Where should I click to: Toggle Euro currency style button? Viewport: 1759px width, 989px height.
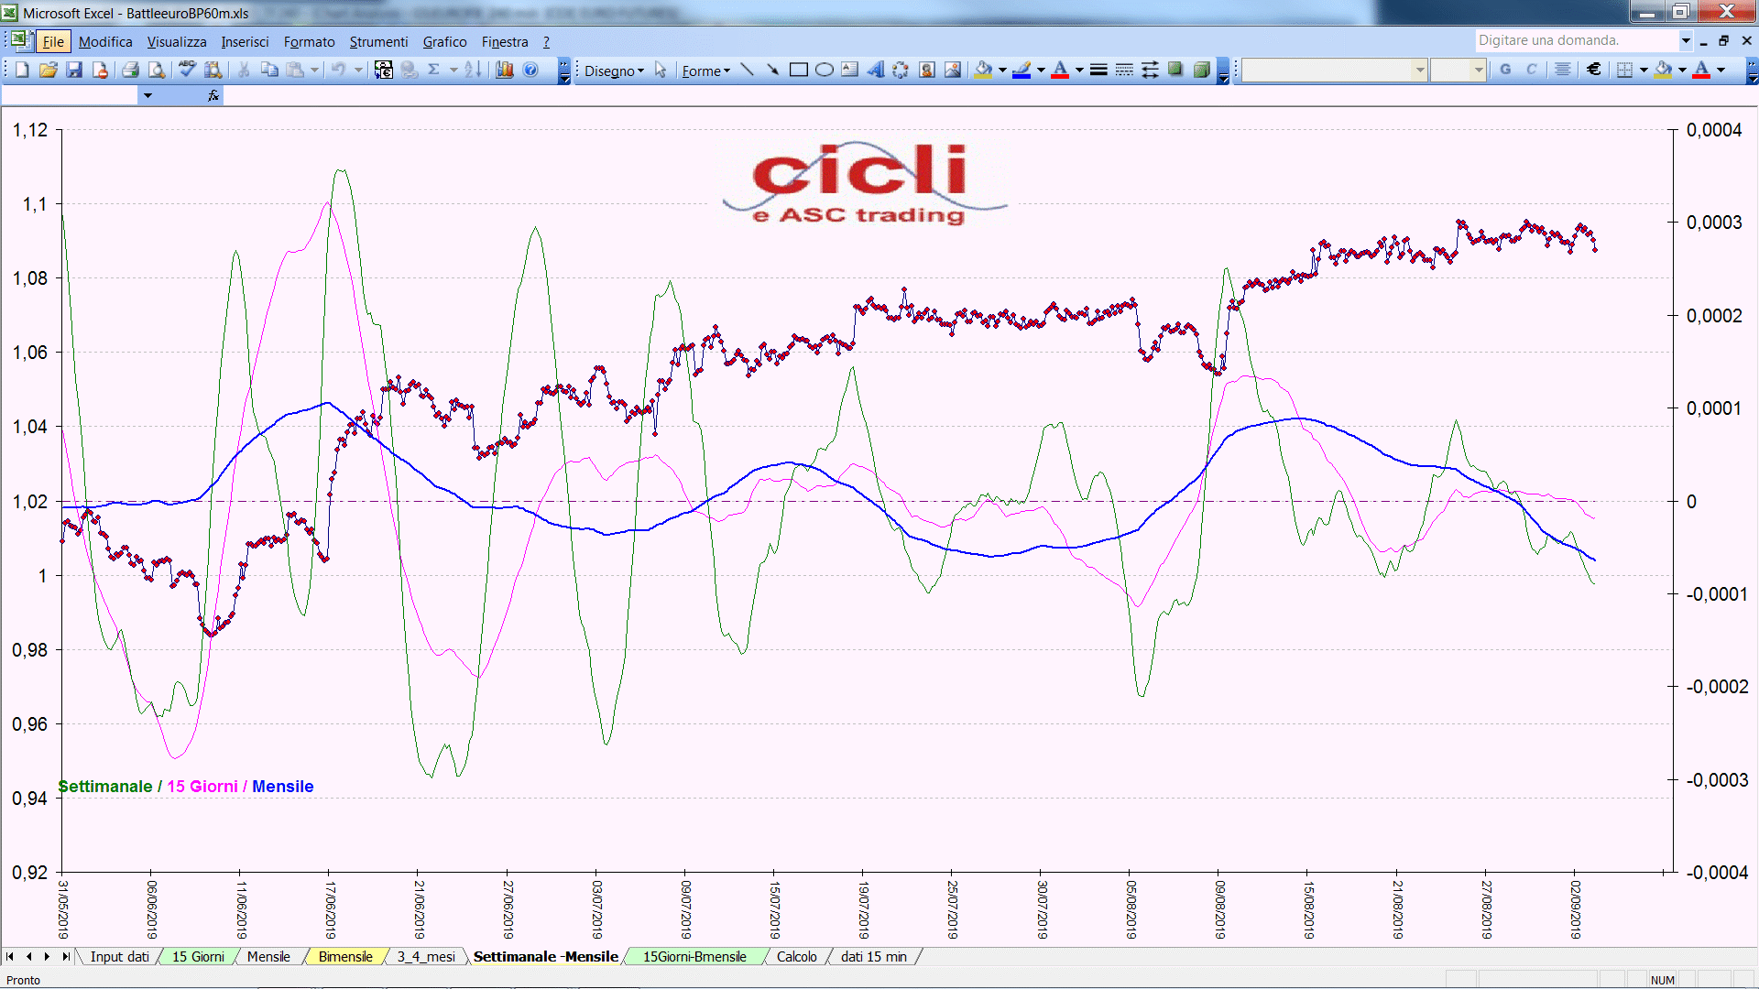(1594, 70)
